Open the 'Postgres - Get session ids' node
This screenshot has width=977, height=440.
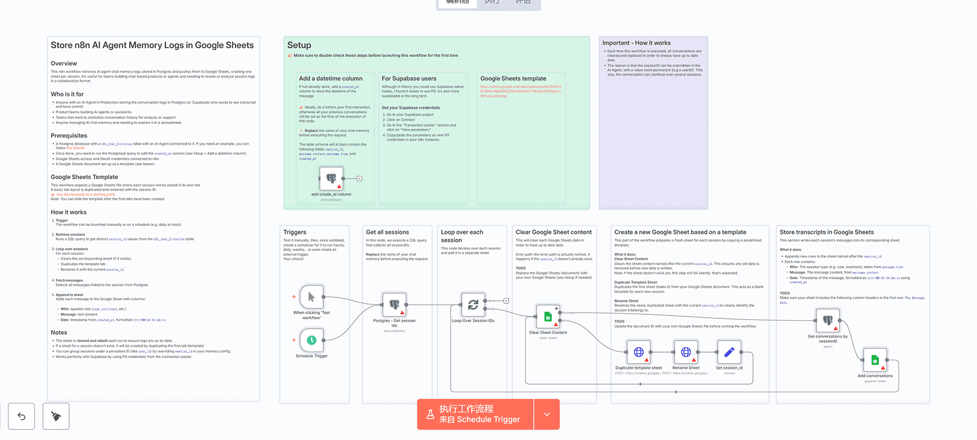coord(394,304)
